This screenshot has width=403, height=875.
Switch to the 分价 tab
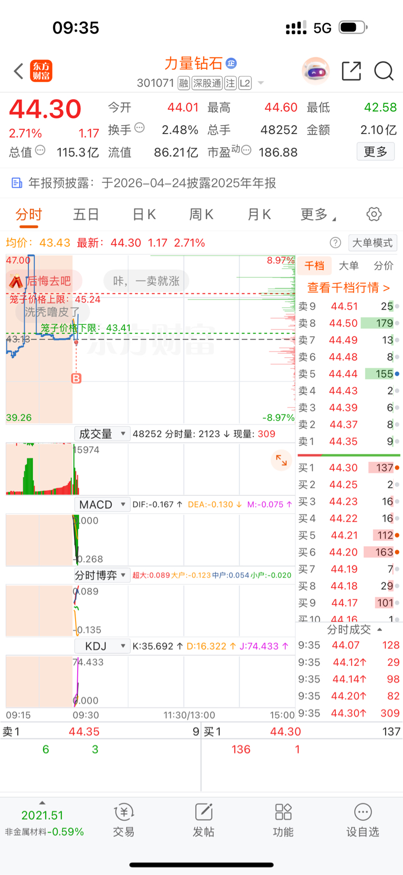click(x=384, y=266)
